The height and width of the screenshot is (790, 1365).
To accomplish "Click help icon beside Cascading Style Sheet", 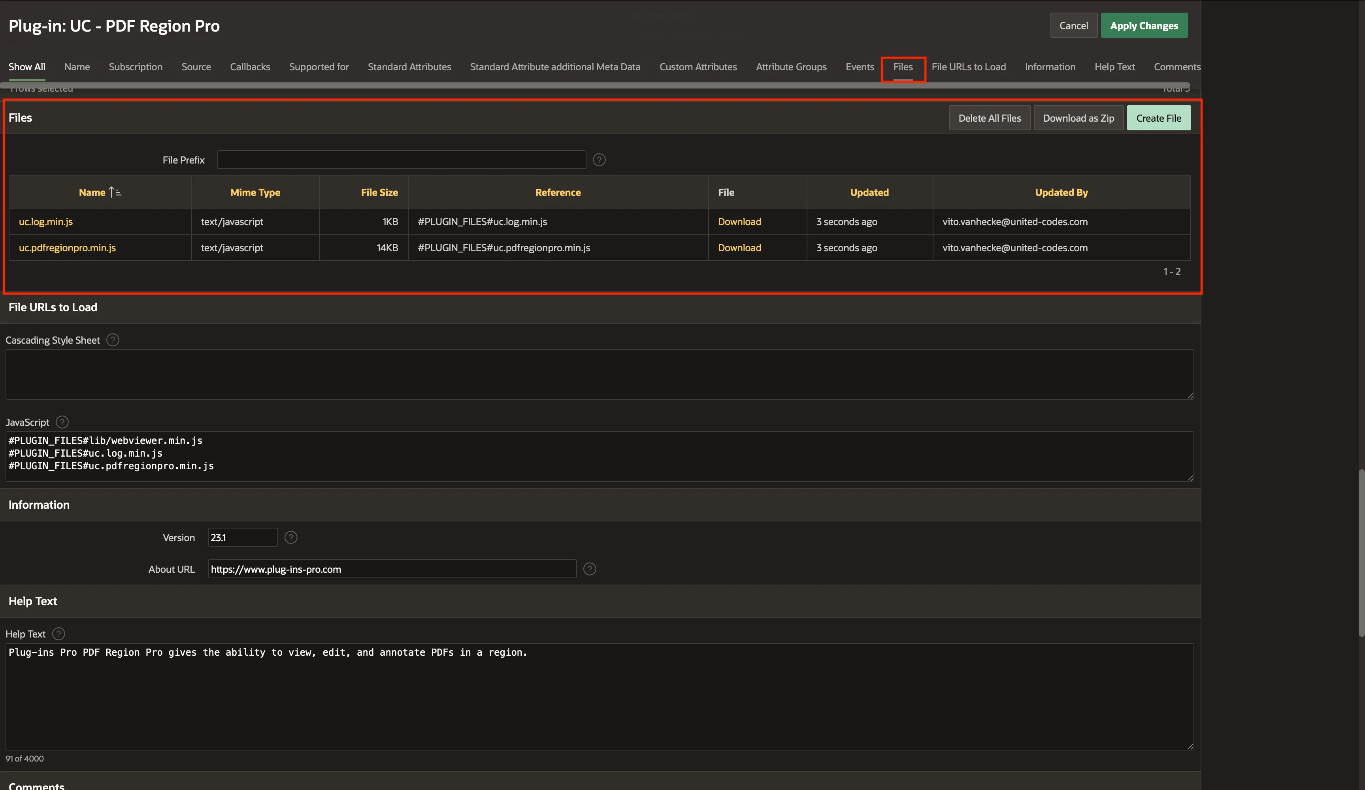I will 113,340.
